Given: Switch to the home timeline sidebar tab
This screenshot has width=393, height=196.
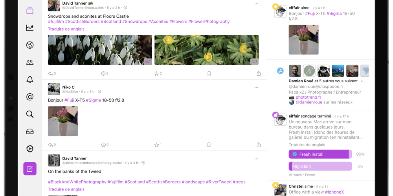Looking at the screenshot, I should coord(30,11).
